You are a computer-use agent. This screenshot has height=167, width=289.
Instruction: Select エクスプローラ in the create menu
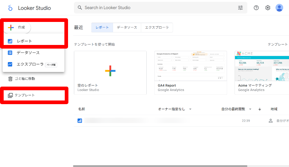tap(34, 64)
